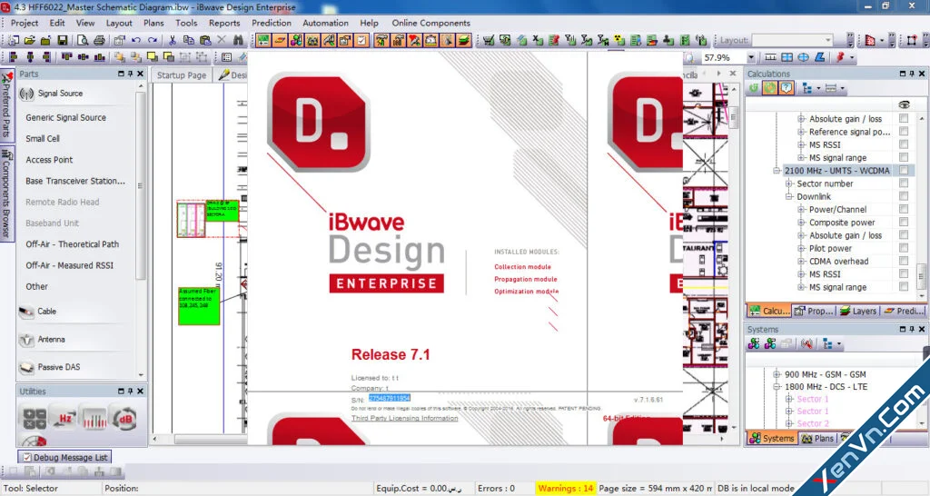Viewport: 930px width, 496px height.
Task: Click the red pushpin icon in the toolbar
Action: 840,57
